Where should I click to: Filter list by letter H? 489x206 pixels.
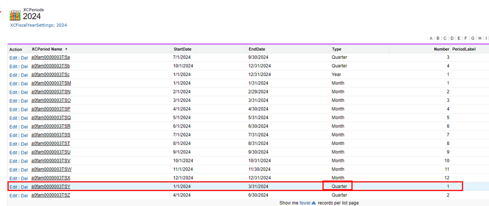tap(480, 38)
